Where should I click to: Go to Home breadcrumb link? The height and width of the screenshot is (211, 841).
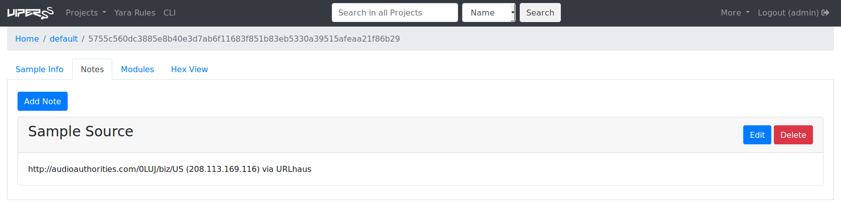click(x=27, y=39)
